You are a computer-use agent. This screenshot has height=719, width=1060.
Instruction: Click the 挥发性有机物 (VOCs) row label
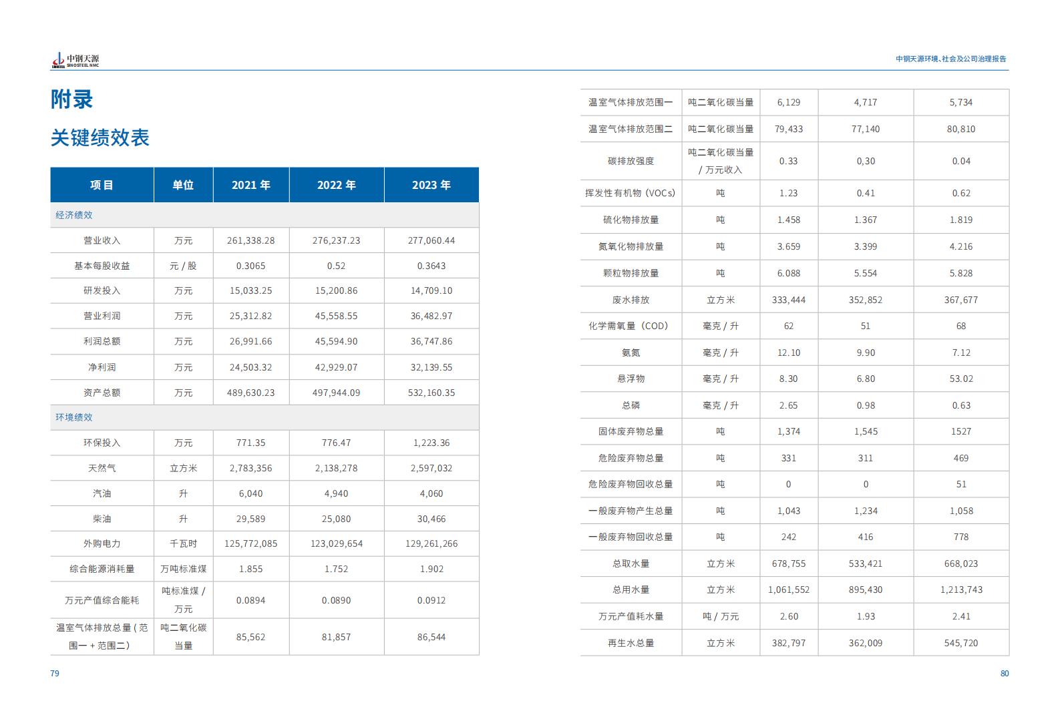point(631,193)
